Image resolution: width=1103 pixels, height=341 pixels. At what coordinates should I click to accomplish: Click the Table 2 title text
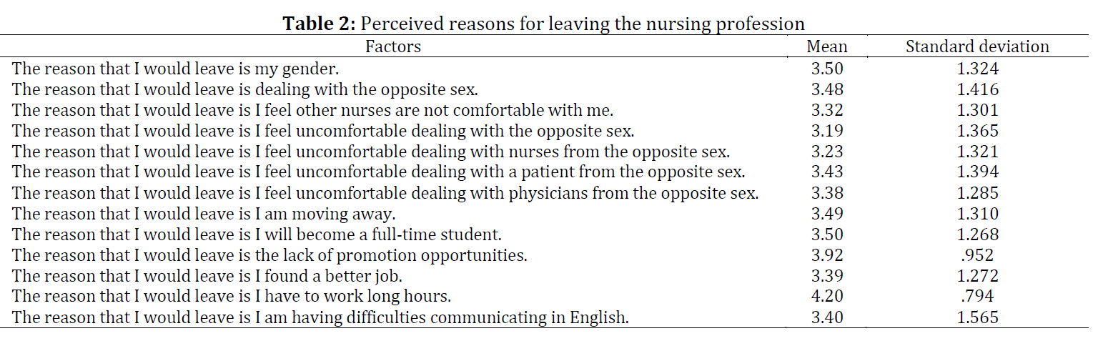[x=544, y=24]
